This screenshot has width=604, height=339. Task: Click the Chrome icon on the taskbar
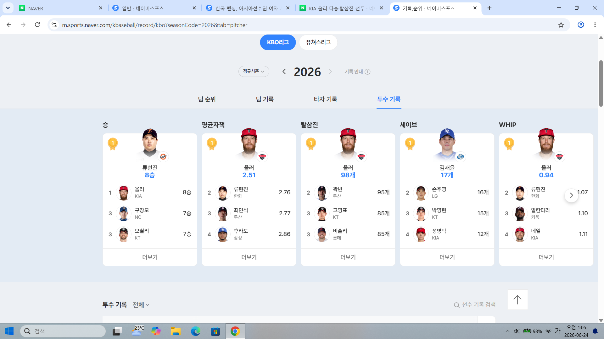[235, 331]
